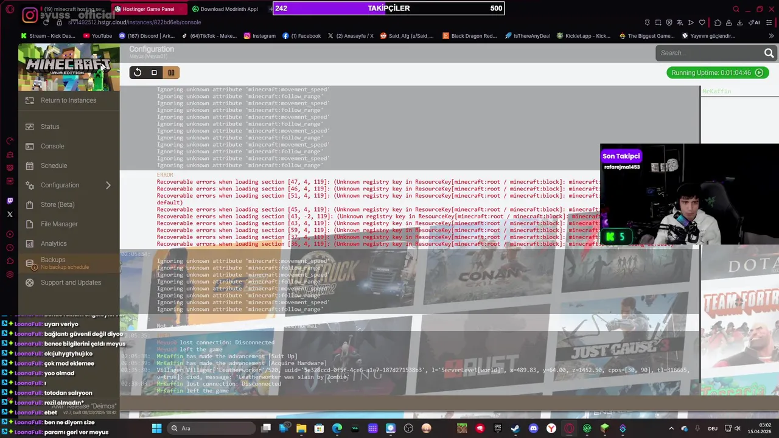Viewport: 779px width, 438px height.
Task: Open File Explorer from the taskbar
Action: point(301,428)
